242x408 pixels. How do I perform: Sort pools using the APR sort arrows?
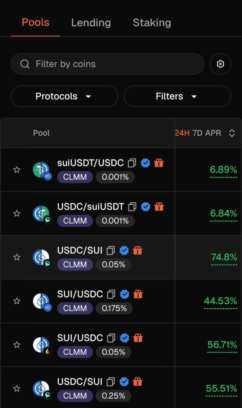pyautogui.click(x=232, y=133)
